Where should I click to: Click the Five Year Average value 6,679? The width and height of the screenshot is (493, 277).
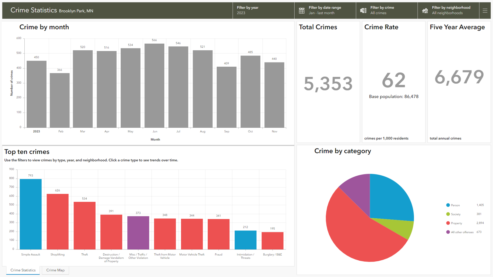[459, 77]
